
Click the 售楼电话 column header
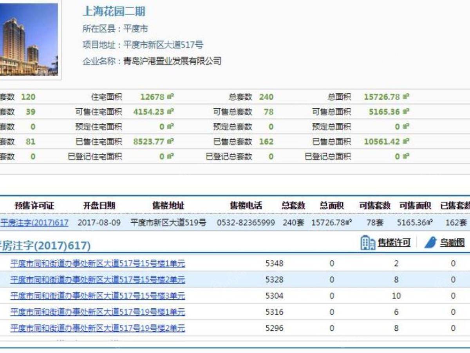[246, 206]
